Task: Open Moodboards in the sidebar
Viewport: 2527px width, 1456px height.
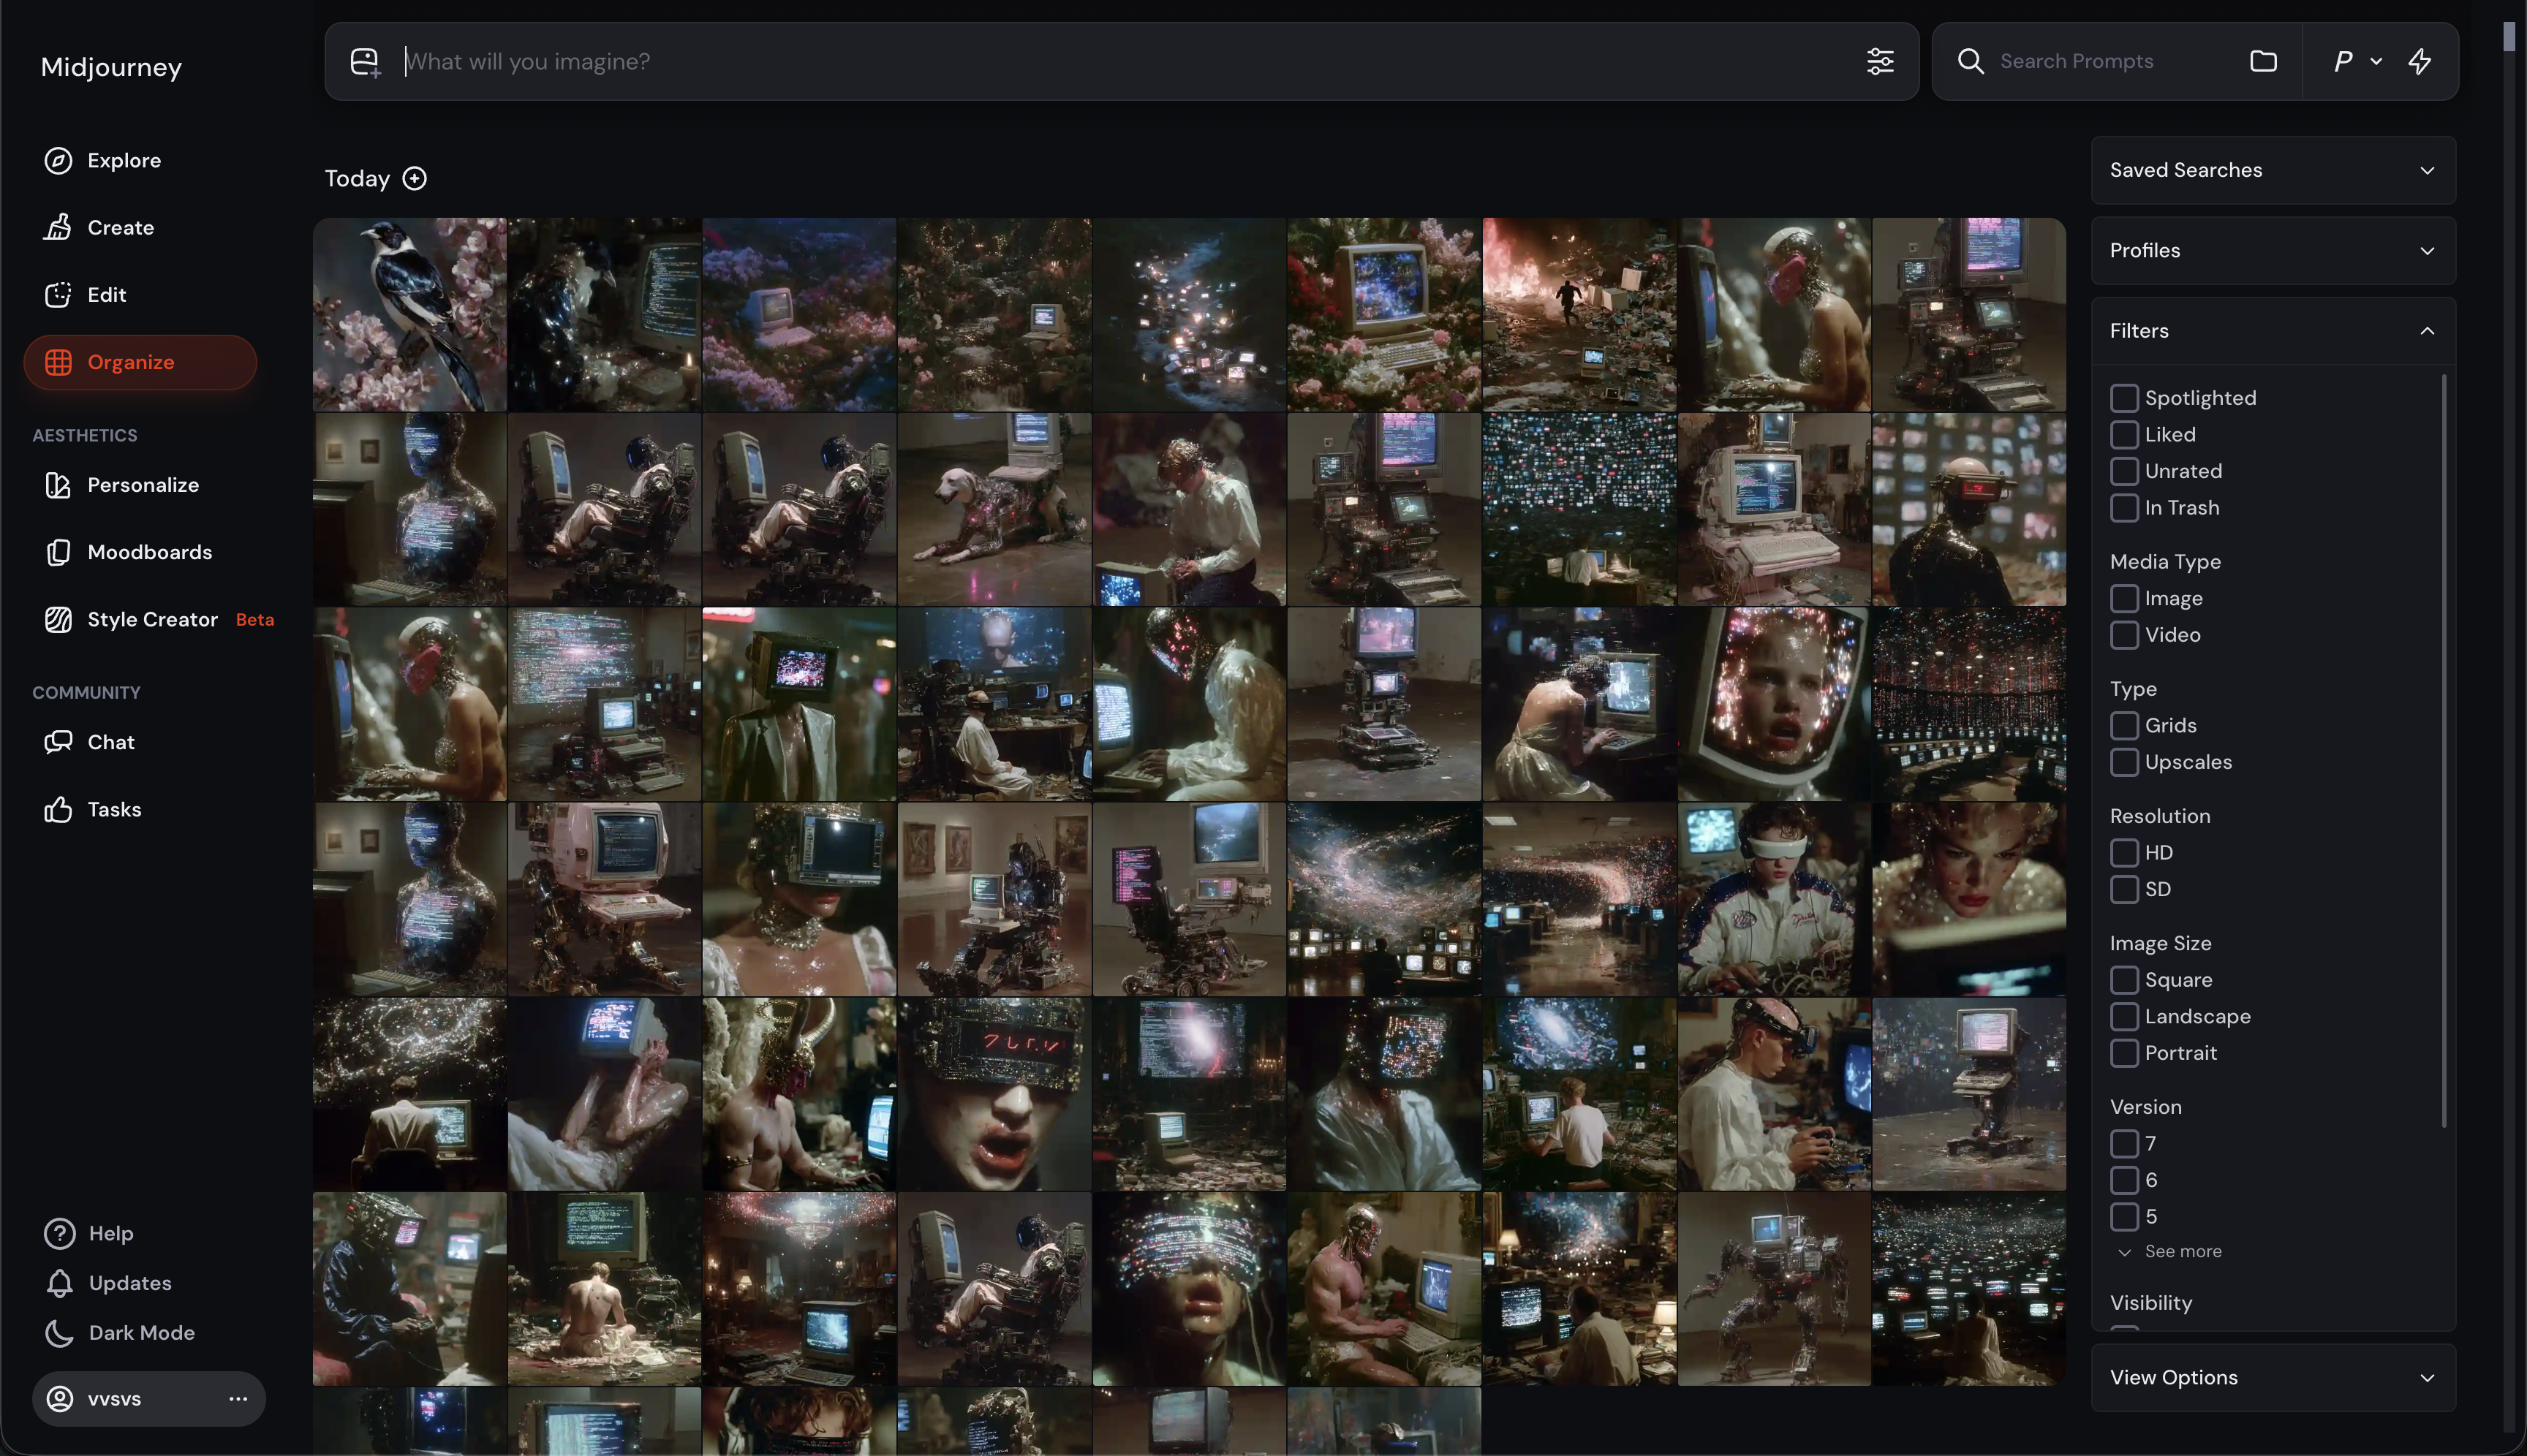Action: coord(149,553)
